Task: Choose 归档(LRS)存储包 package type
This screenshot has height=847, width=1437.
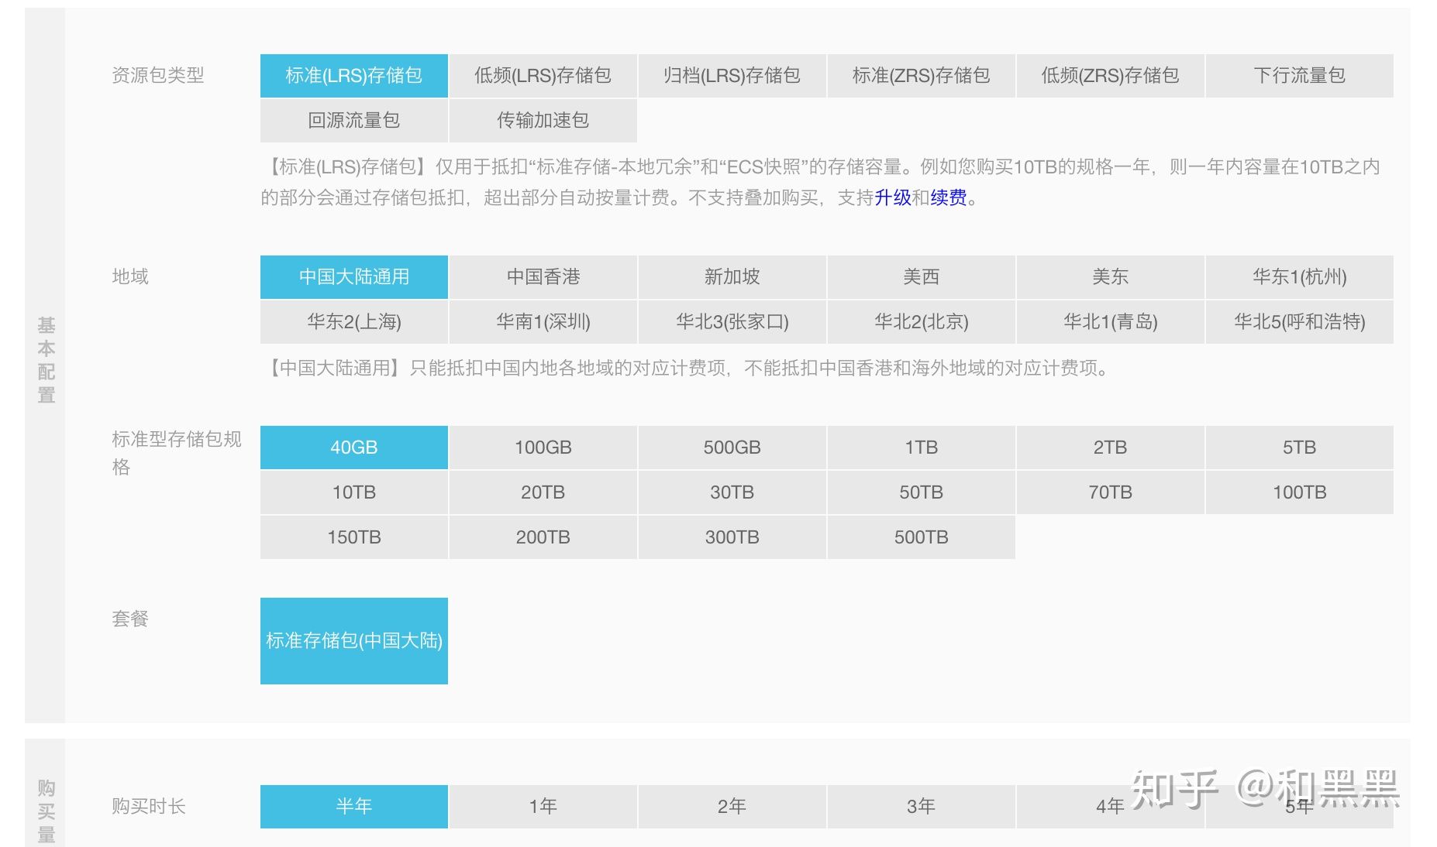Action: pos(732,76)
